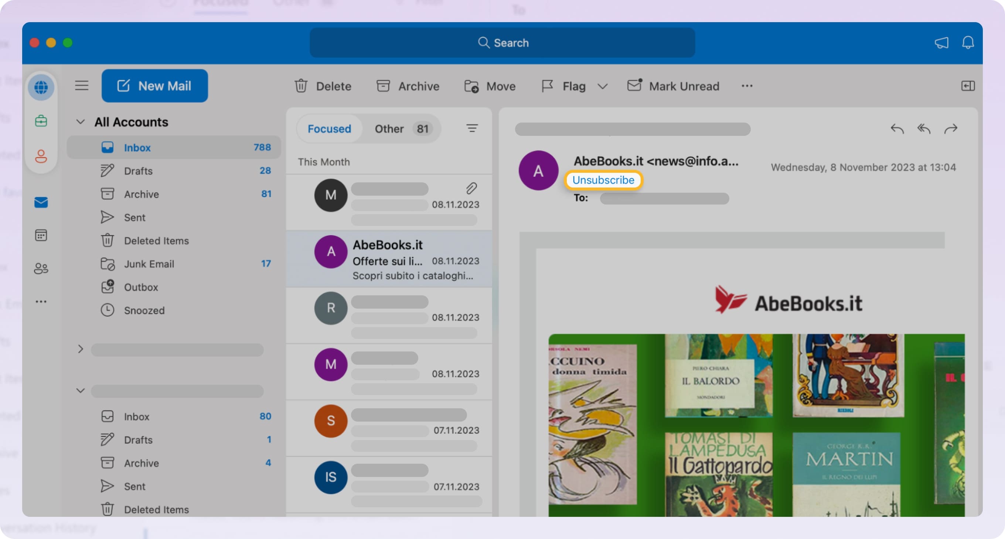Screen dimensions: 1005x539
Task: Click inside the Search bar
Action: 502,43
